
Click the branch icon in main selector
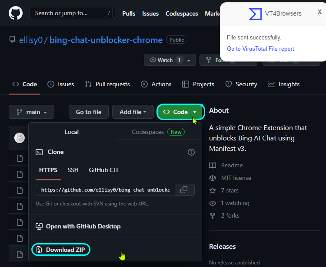click(19, 112)
